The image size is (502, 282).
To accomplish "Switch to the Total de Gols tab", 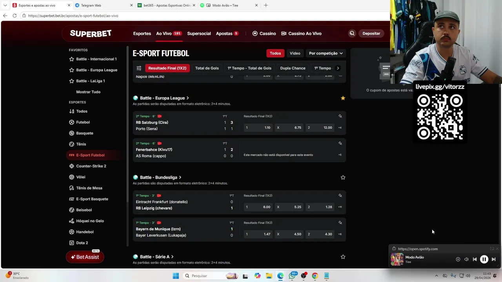I will [x=207, y=68].
